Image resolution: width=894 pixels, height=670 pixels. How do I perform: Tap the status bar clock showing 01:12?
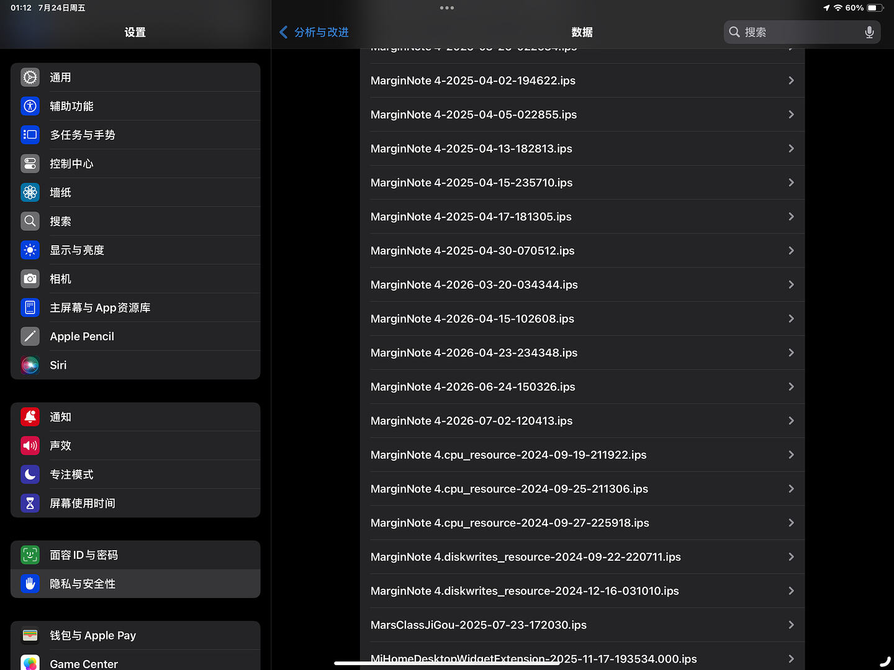pos(21,8)
